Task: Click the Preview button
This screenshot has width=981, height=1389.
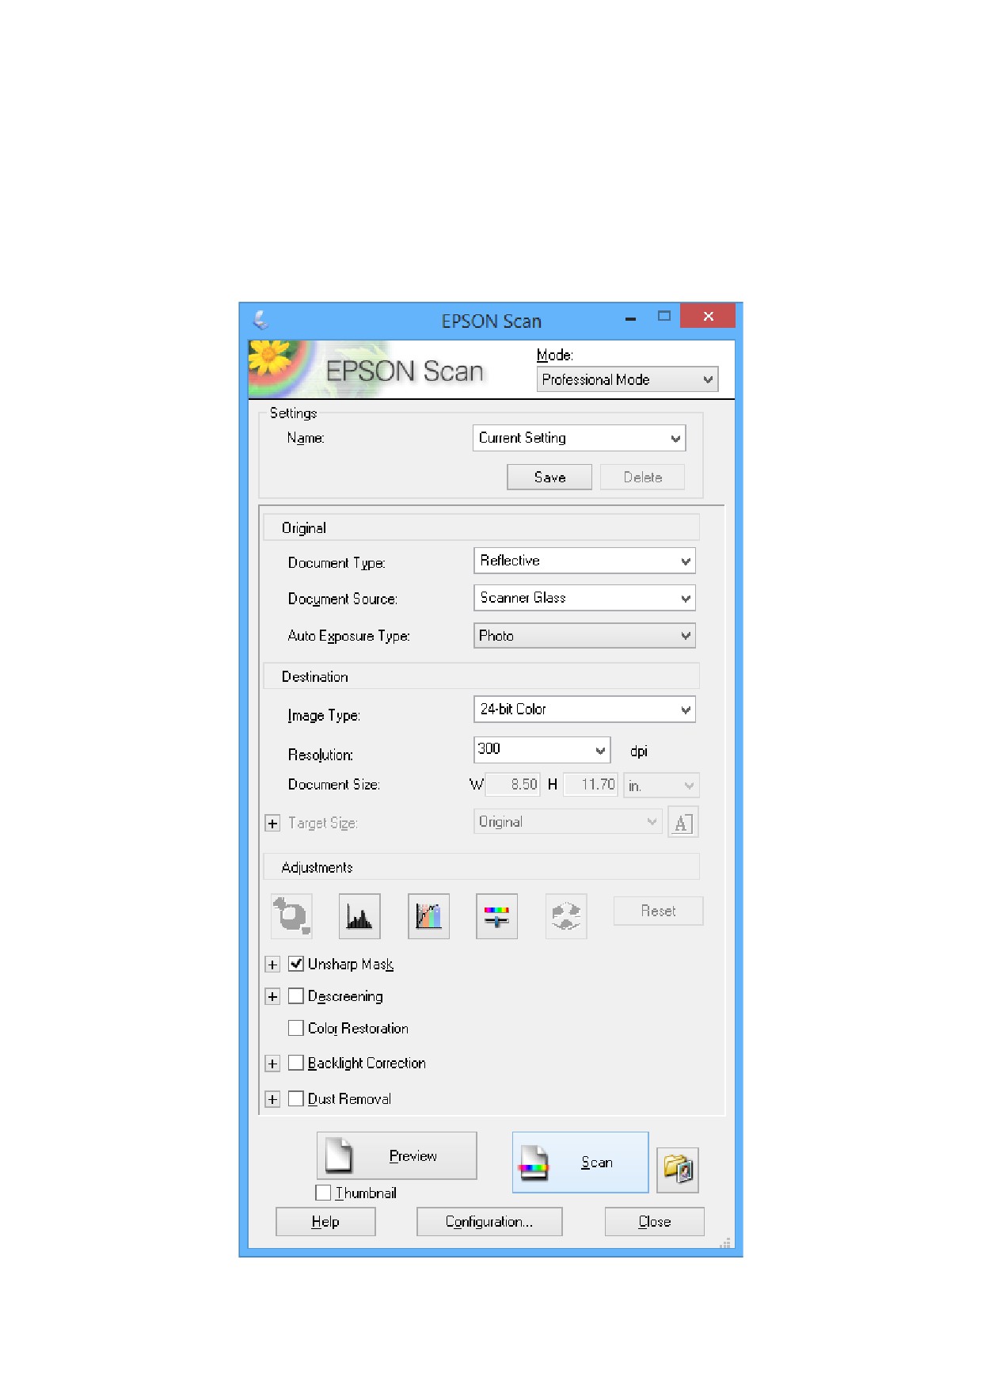Action: [397, 1155]
